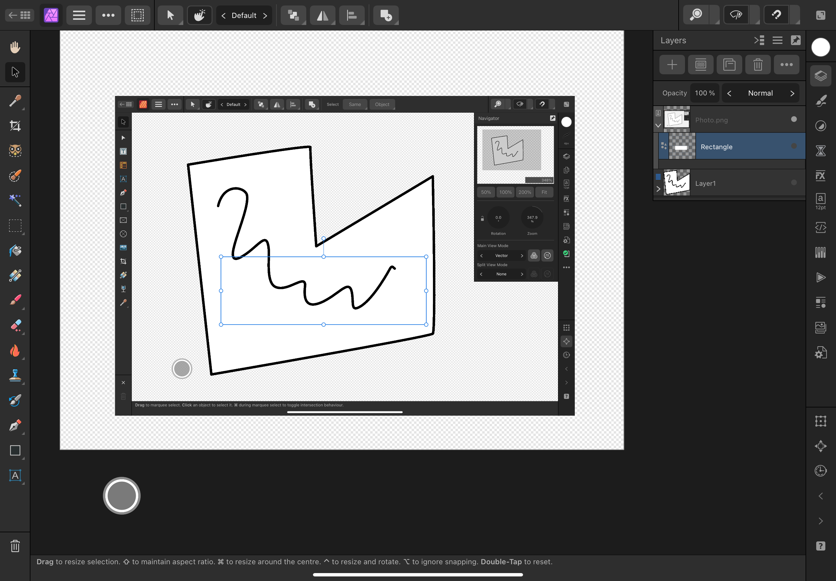Screen dimensions: 836x581
Task: Switch to previous blend mode arrow
Action: click(x=729, y=93)
